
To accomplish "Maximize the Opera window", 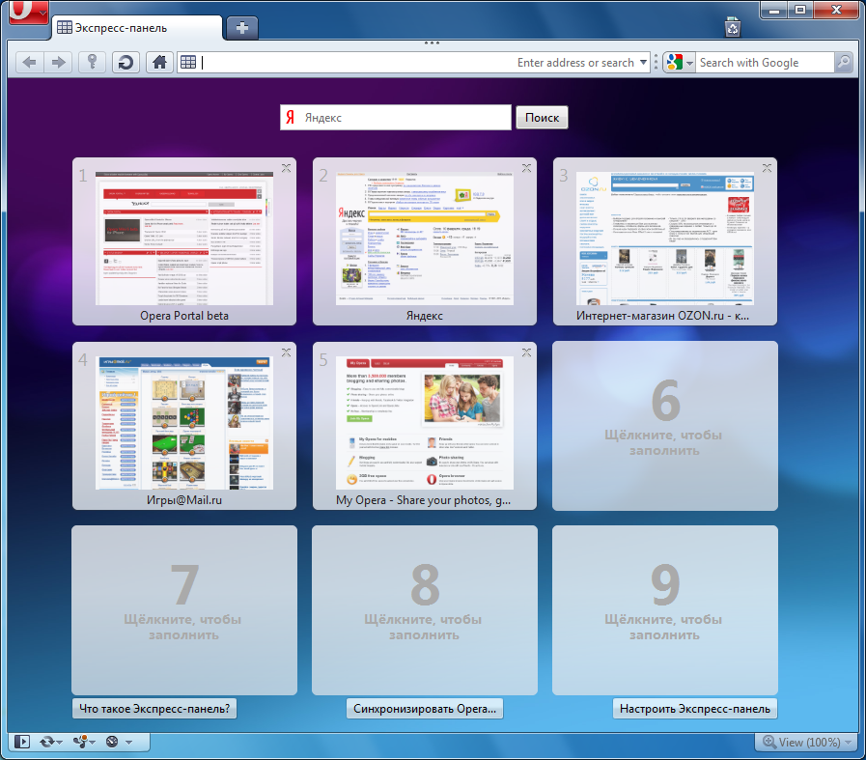I will point(800,10).
